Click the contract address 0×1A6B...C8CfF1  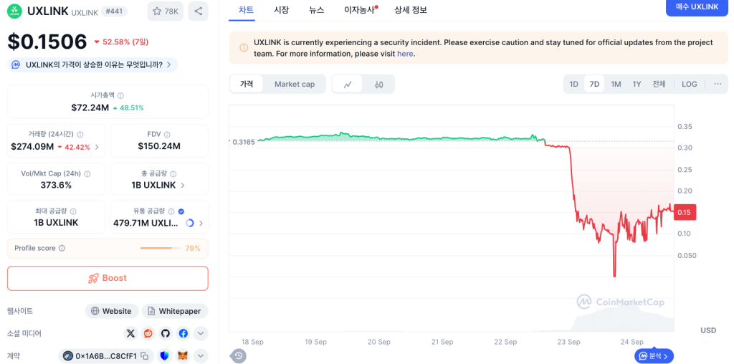pos(106,356)
